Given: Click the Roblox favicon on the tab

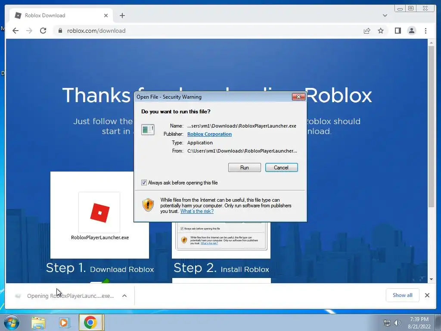Looking at the screenshot, I should (18, 16).
